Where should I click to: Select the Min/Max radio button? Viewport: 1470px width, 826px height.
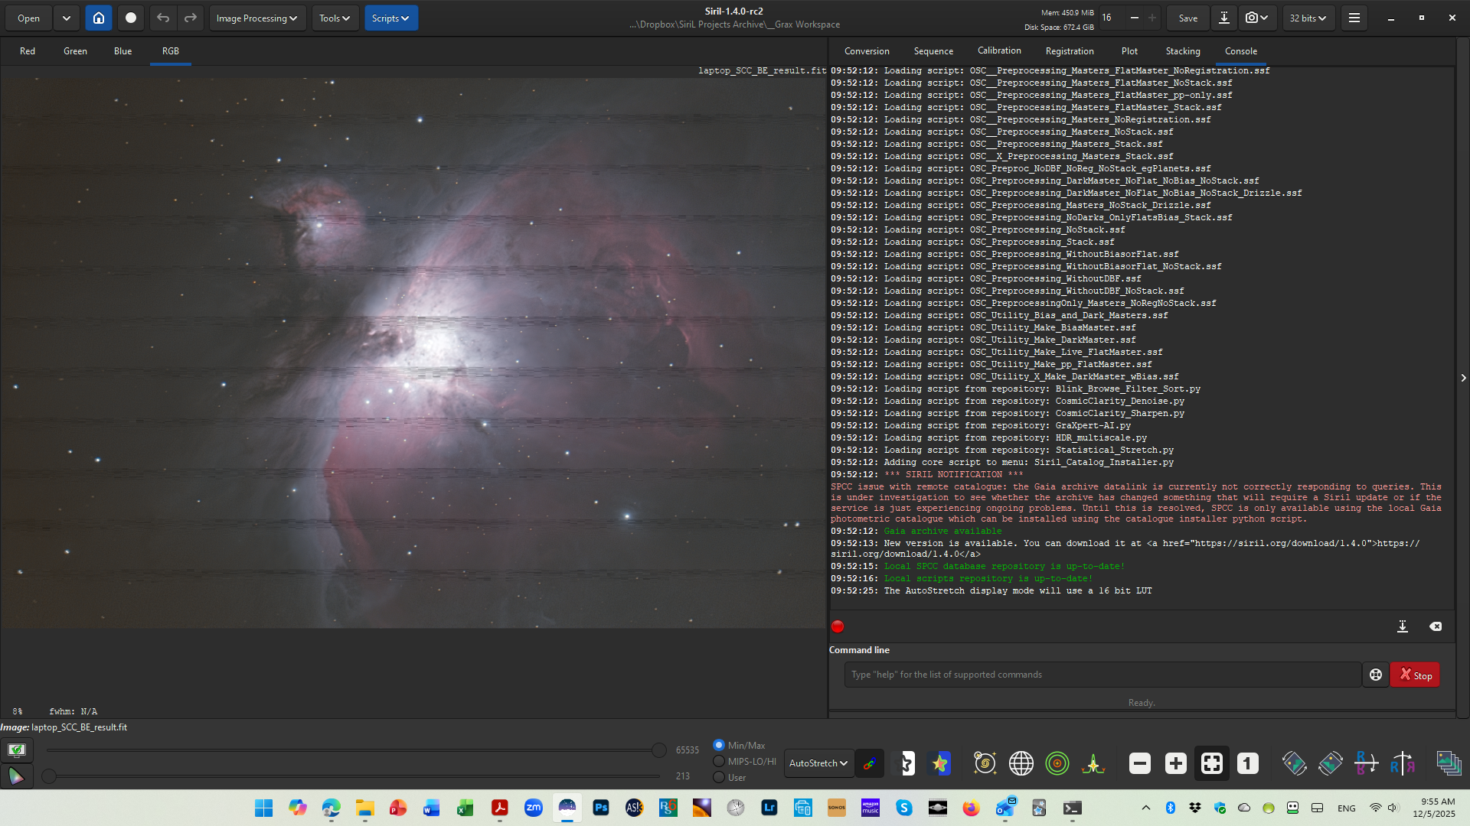click(719, 745)
